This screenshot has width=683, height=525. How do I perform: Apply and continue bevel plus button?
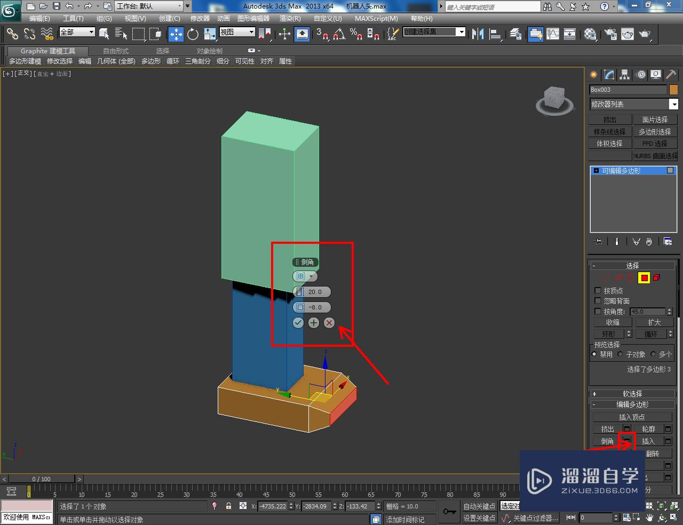point(313,323)
